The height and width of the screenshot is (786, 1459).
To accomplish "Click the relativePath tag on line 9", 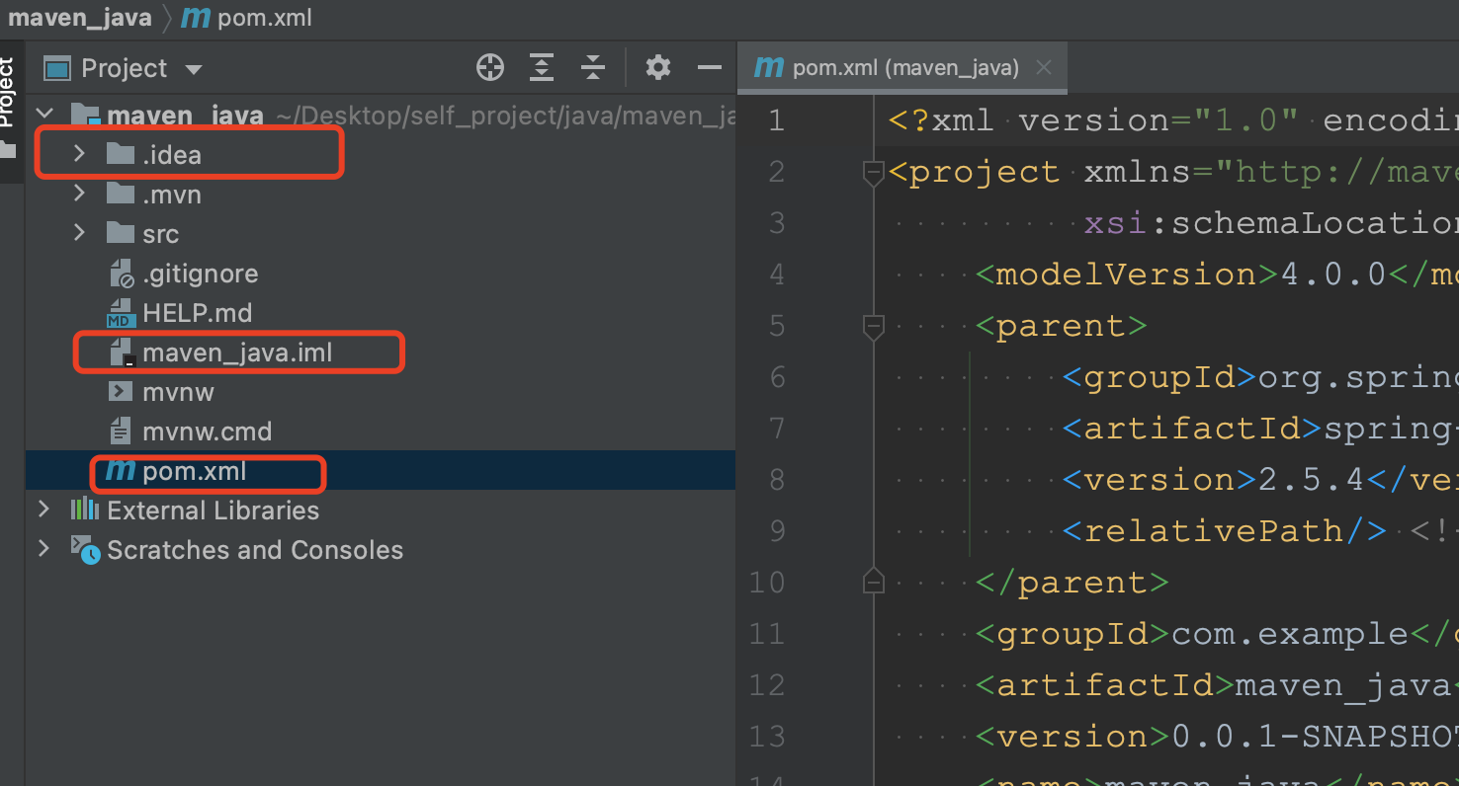I will tap(1226, 530).
